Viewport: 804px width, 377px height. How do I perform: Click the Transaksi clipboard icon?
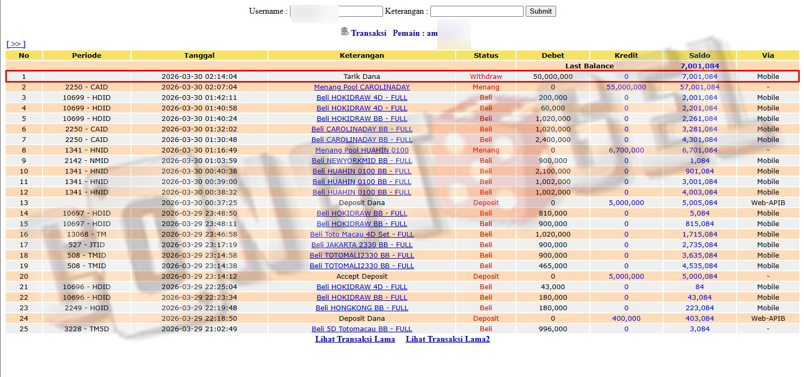coord(345,32)
